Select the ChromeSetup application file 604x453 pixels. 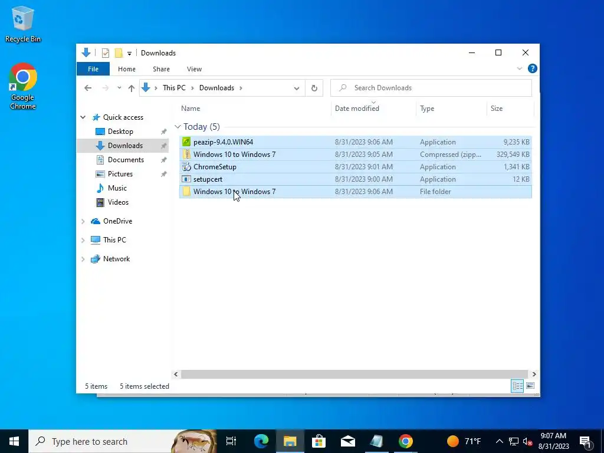pos(355,167)
